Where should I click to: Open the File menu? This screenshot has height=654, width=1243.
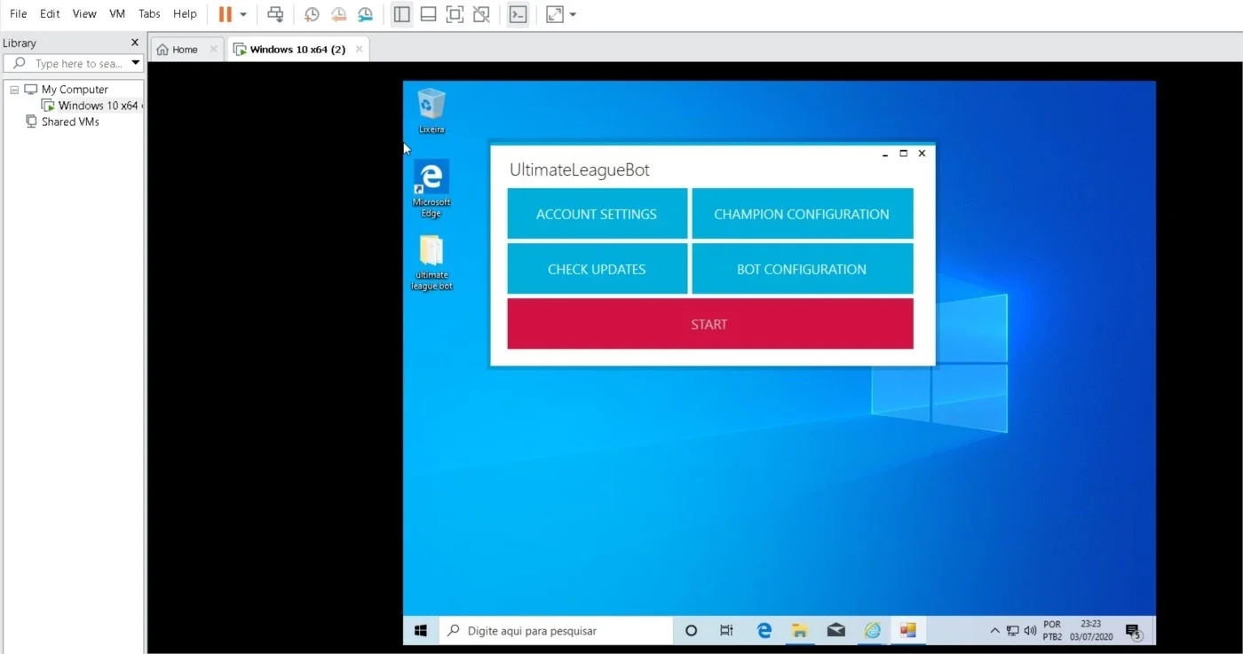pyautogui.click(x=18, y=14)
